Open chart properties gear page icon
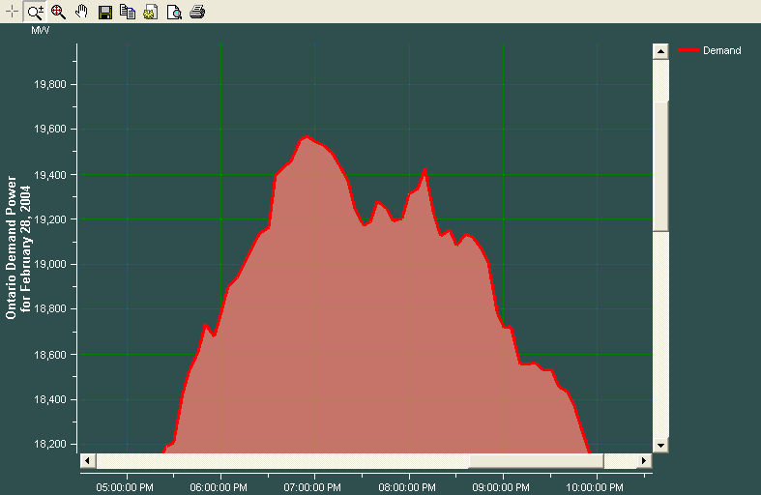761x495 pixels. tap(151, 12)
